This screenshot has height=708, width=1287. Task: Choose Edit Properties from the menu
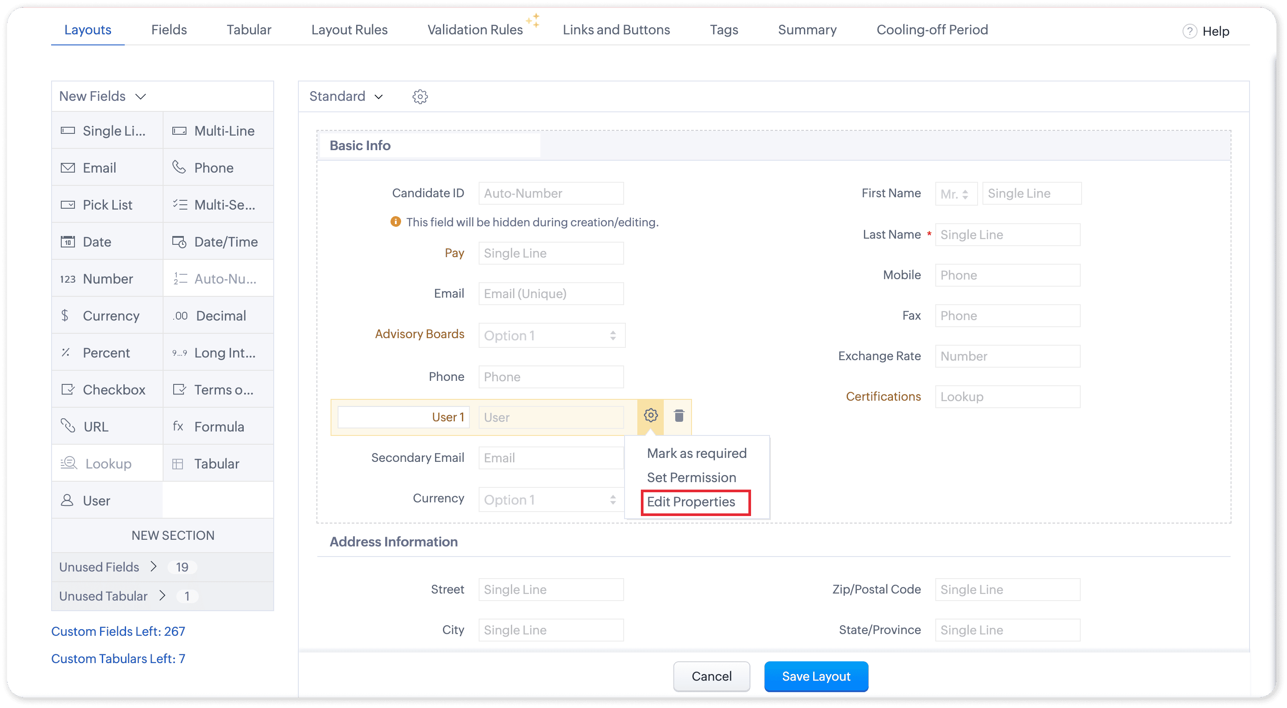click(x=691, y=501)
